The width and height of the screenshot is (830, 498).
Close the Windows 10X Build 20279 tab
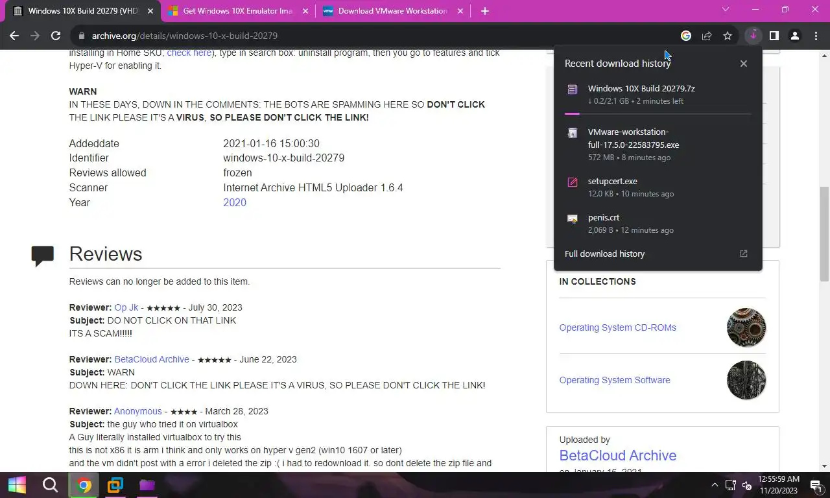point(150,11)
